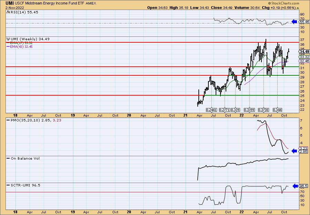Click the PMO(35,20,10) 2.85 label
310x215 pixels.
coord(31,120)
